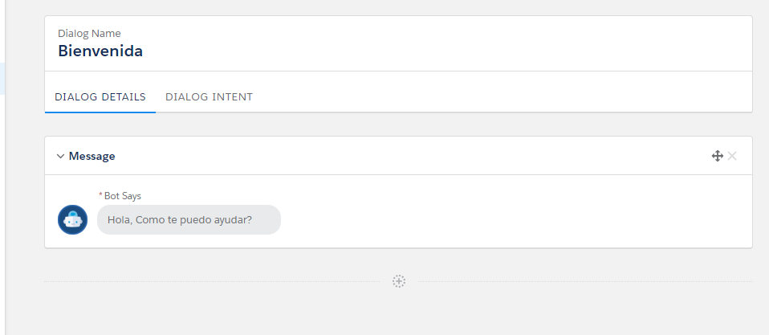Screen dimensions: 769x335
Task: Click the 'Message' section title
Action: tap(92, 157)
